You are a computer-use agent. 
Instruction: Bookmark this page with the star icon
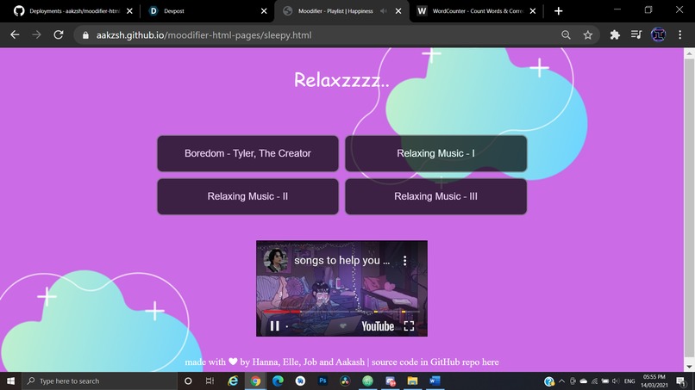tap(588, 35)
